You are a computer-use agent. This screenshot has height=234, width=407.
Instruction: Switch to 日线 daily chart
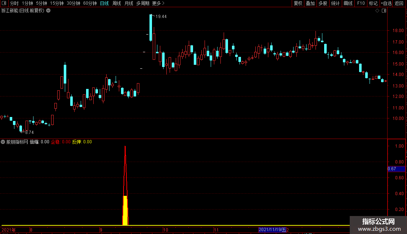coord(104,3)
